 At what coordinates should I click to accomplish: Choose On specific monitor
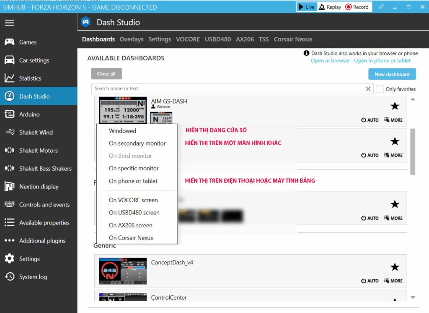137,168
